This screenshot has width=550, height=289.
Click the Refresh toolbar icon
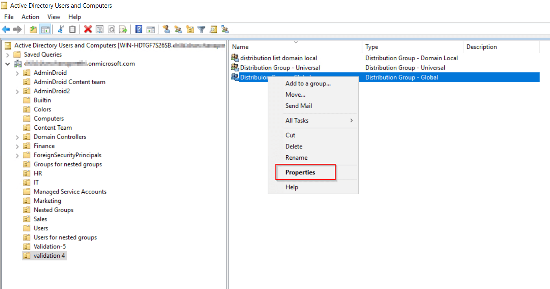(111, 29)
